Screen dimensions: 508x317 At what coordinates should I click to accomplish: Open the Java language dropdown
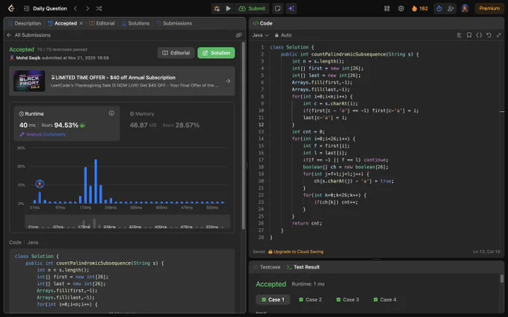tap(261, 35)
